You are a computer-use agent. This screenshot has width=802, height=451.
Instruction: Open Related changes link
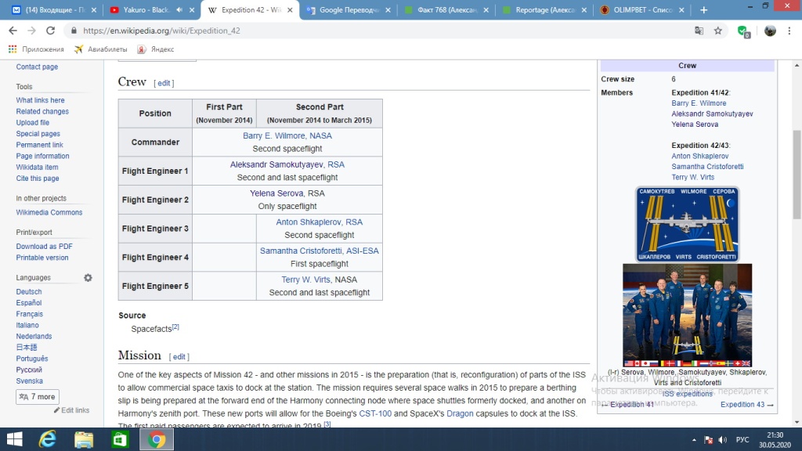42,111
